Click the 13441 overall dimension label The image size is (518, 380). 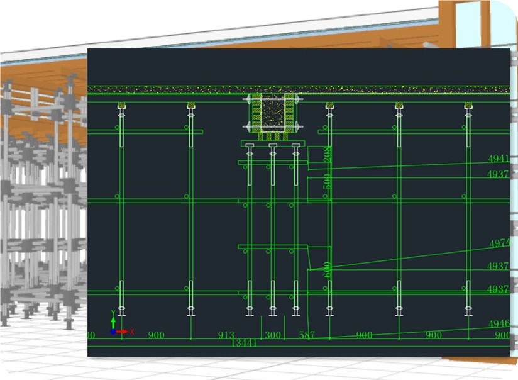(x=244, y=343)
